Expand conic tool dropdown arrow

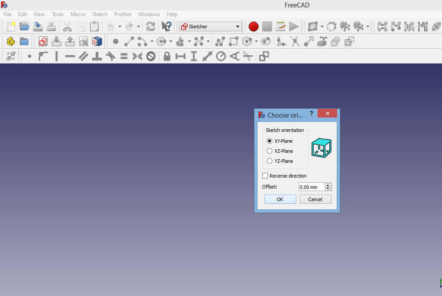[189, 41]
